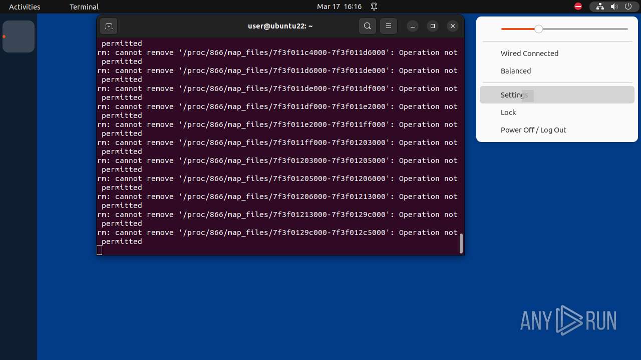Viewport: 641px width, 360px height.
Task: Maximize the terminal window
Action: (x=433, y=26)
